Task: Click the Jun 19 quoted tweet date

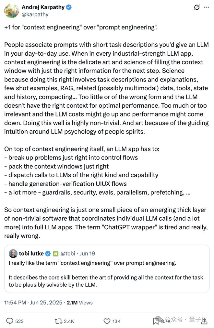Action: click(x=87, y=254)
